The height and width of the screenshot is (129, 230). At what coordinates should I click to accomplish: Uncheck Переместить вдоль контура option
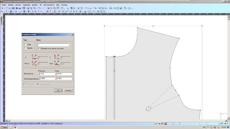click(39, 48)
